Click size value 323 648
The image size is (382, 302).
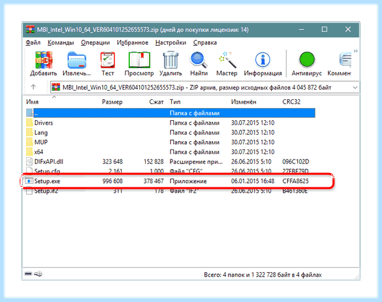click(113, 161)
